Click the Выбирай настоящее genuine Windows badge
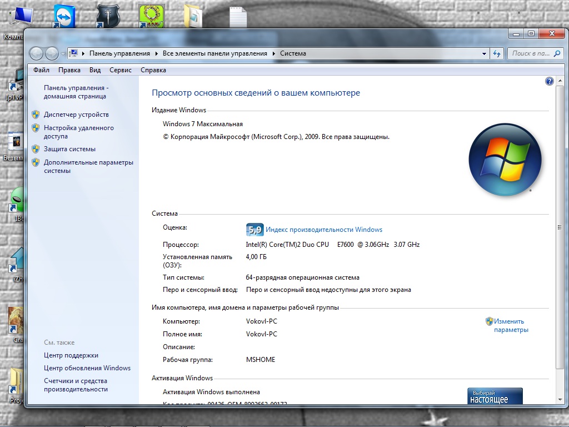The width and height of the screenshot is (569, 427). (495, 396)
